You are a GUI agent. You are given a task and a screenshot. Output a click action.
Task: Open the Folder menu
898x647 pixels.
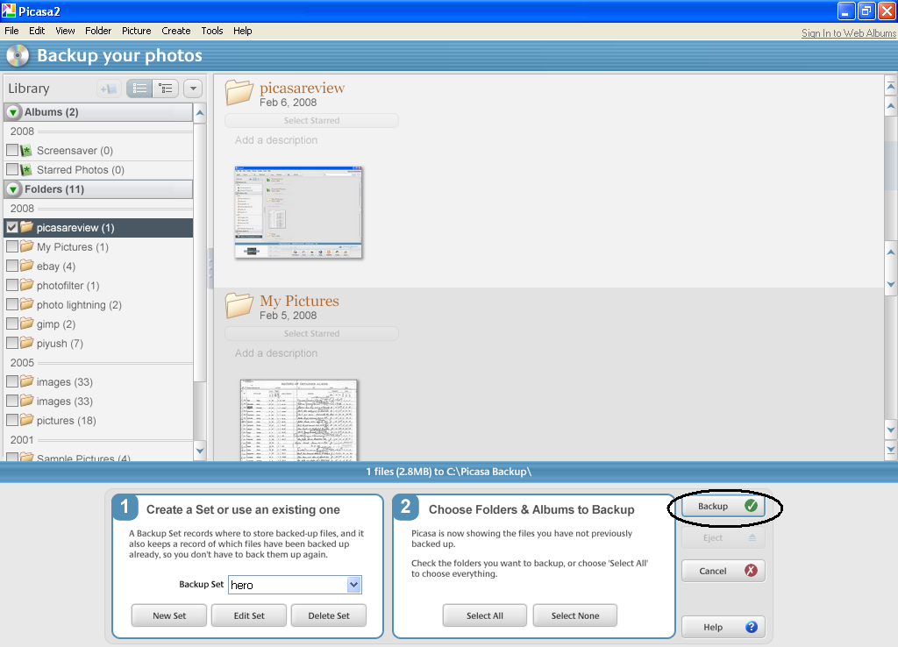tap(98, 31)
